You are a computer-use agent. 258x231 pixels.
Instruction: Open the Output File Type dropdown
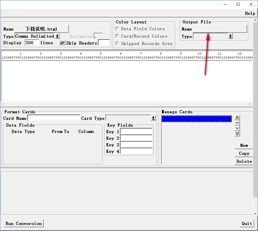click(x=230, y=36)
